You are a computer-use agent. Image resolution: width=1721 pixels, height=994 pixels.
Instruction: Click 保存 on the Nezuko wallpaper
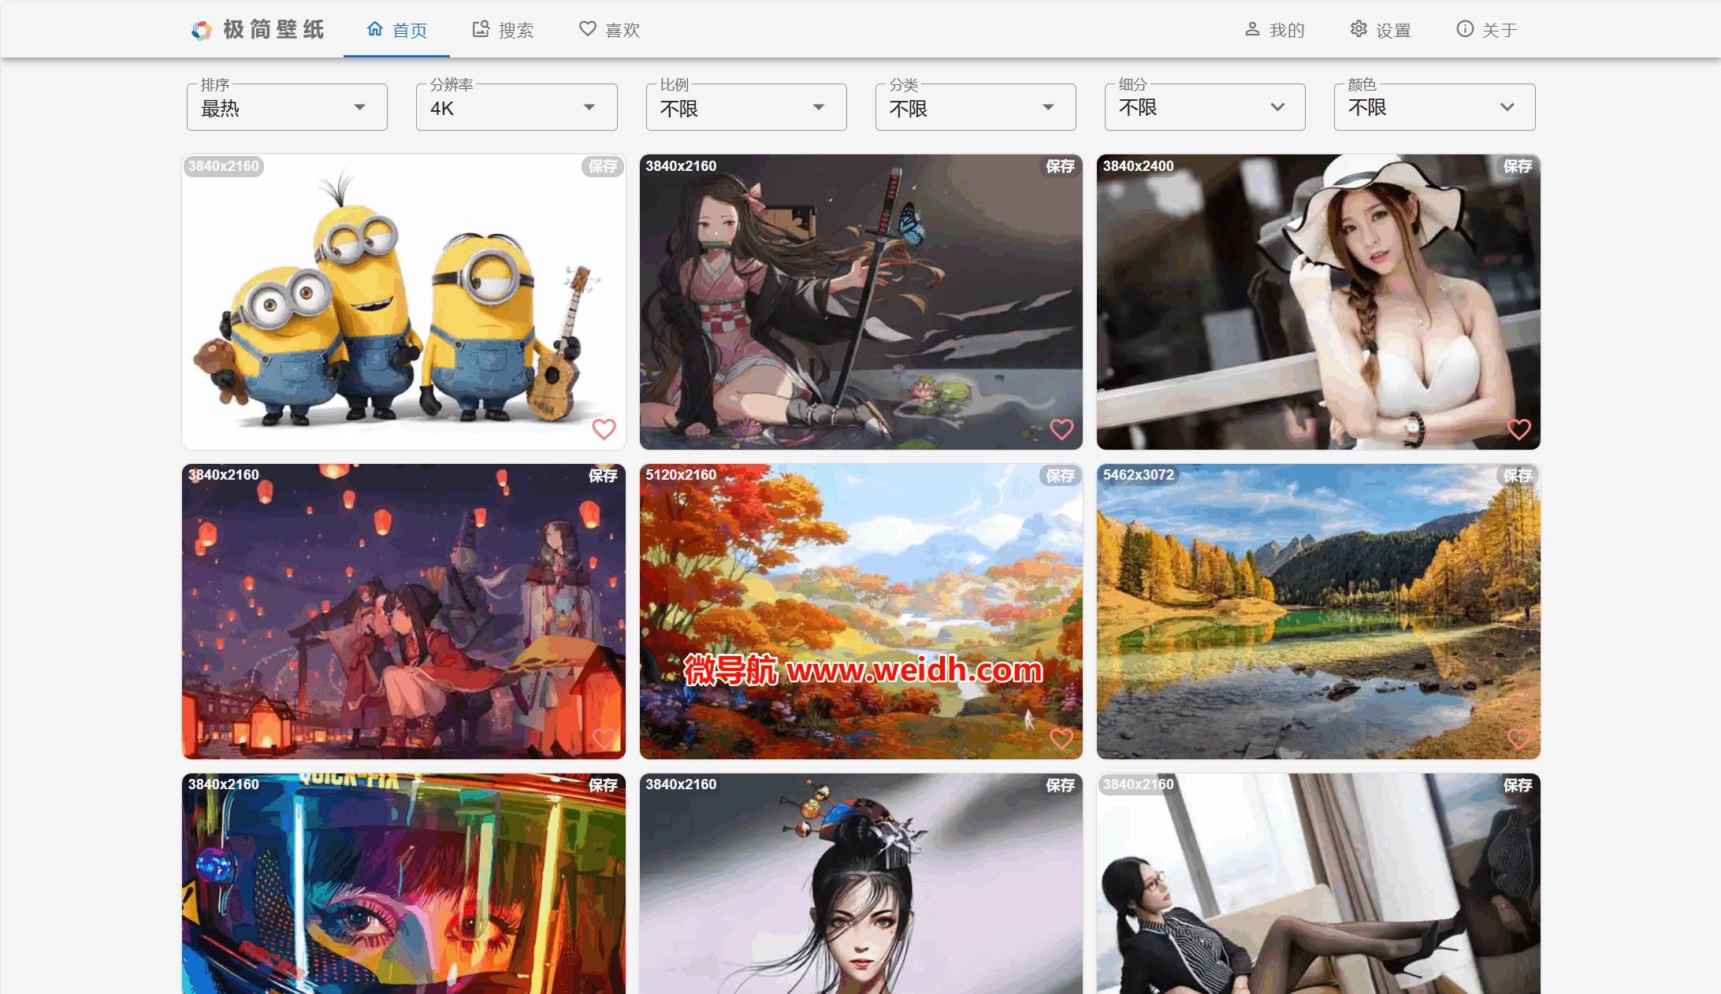1061,166
